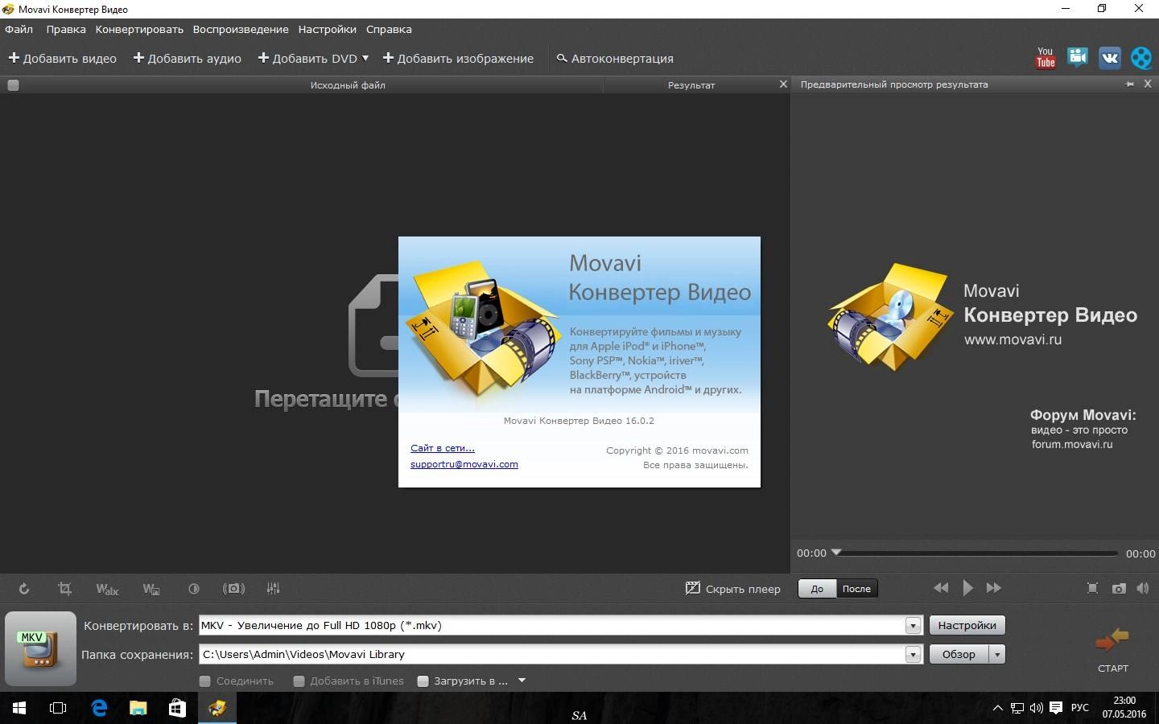Image resolution: width=1159 pixels, height=724 pixels.
Task: Open the brightness and contrast adjustment tool
Action: point(193,589)
